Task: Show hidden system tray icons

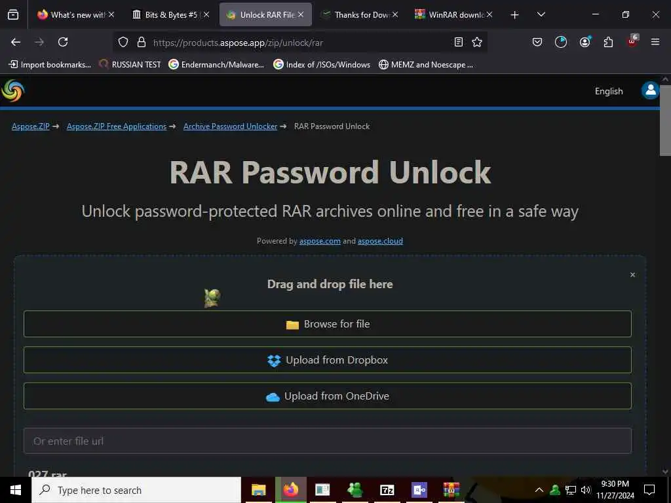Action: [539, 490]
